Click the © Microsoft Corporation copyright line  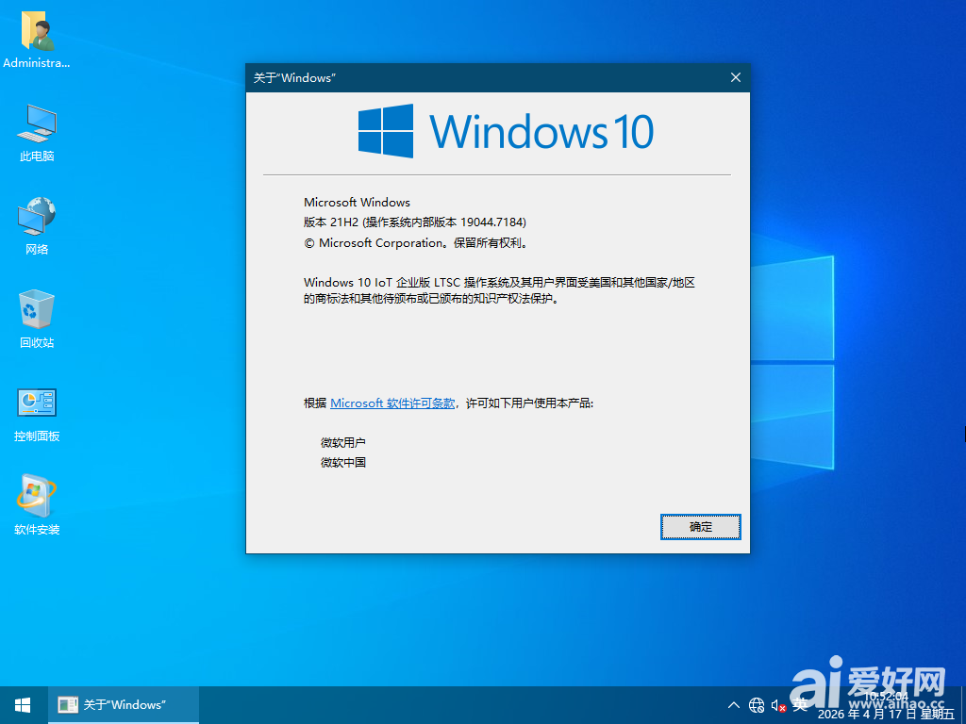(416, 243)
